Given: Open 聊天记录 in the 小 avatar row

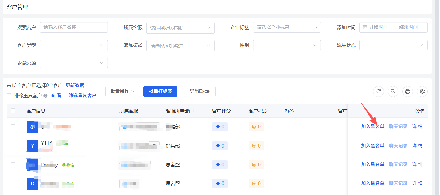Looking at the screenshot, I should [398, 127].
